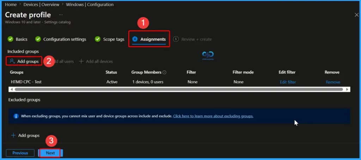Click the green check beside Scope tags
The width and height of the screenshot is (361, 160).
(98, 39)
